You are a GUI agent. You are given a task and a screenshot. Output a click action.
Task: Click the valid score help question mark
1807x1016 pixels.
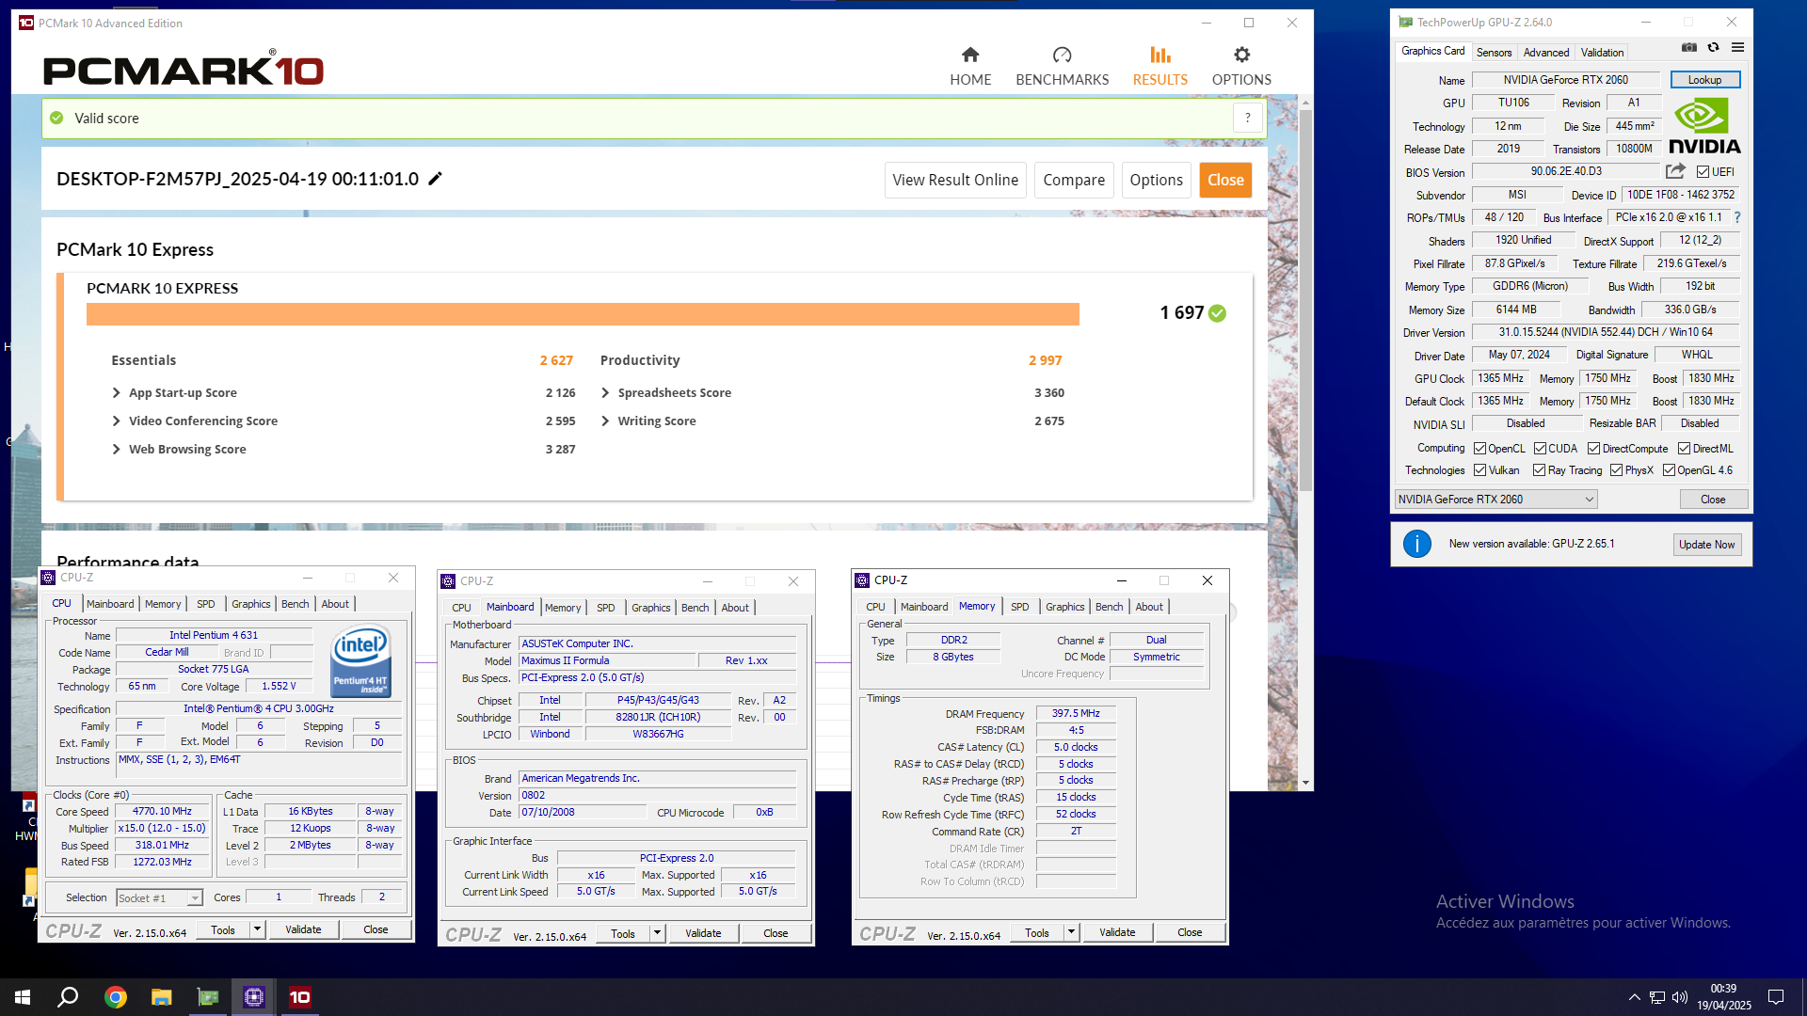click(x=1248, y=119)
